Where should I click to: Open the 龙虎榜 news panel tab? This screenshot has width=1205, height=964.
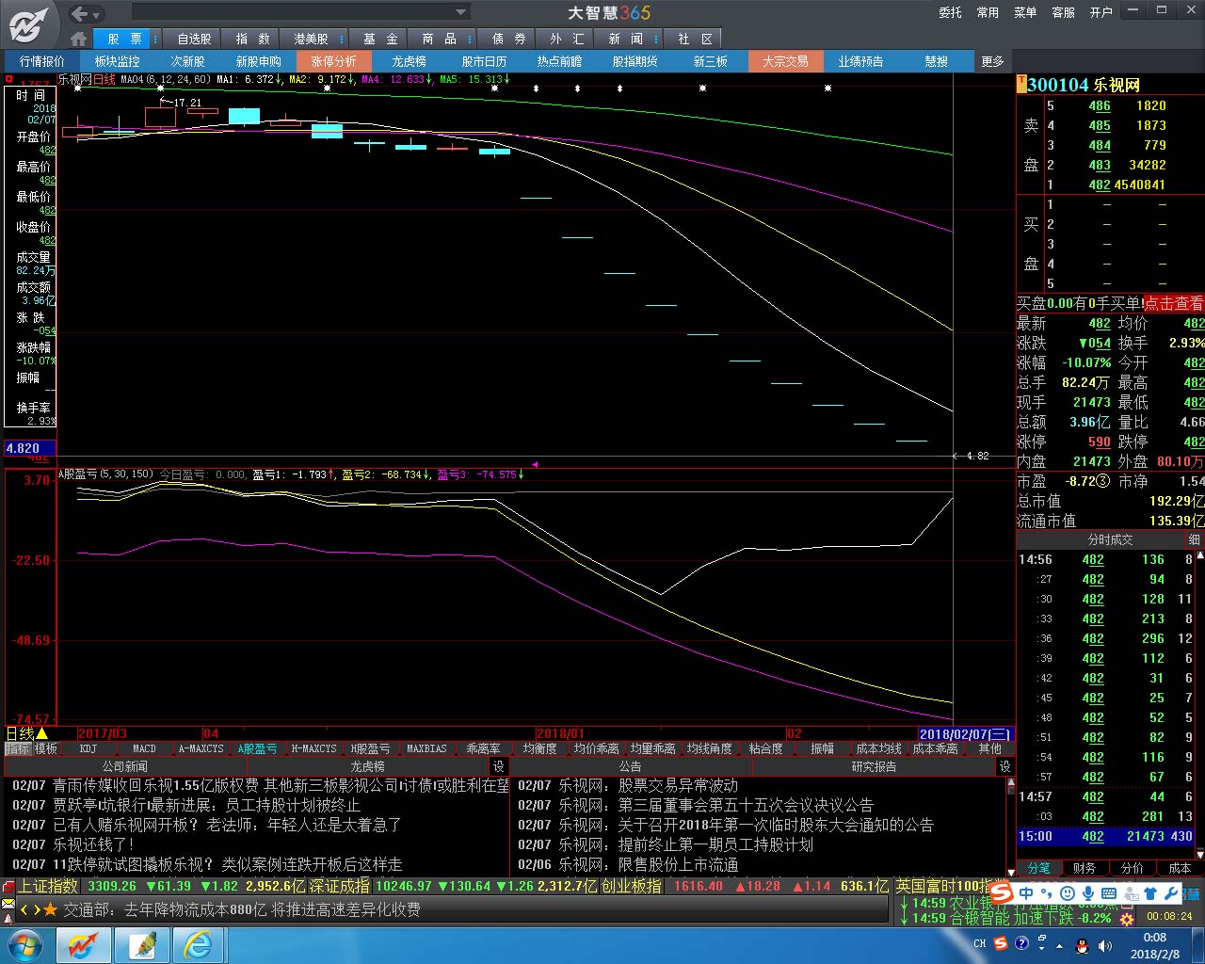(x=368, y=766)
